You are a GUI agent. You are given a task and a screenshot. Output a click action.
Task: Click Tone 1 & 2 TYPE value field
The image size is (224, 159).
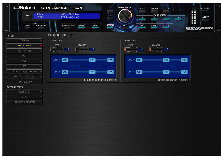coord(67,50)
